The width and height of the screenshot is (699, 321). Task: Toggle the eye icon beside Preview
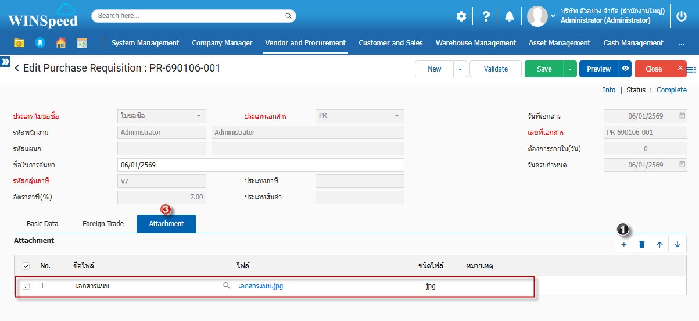[625, 69]
